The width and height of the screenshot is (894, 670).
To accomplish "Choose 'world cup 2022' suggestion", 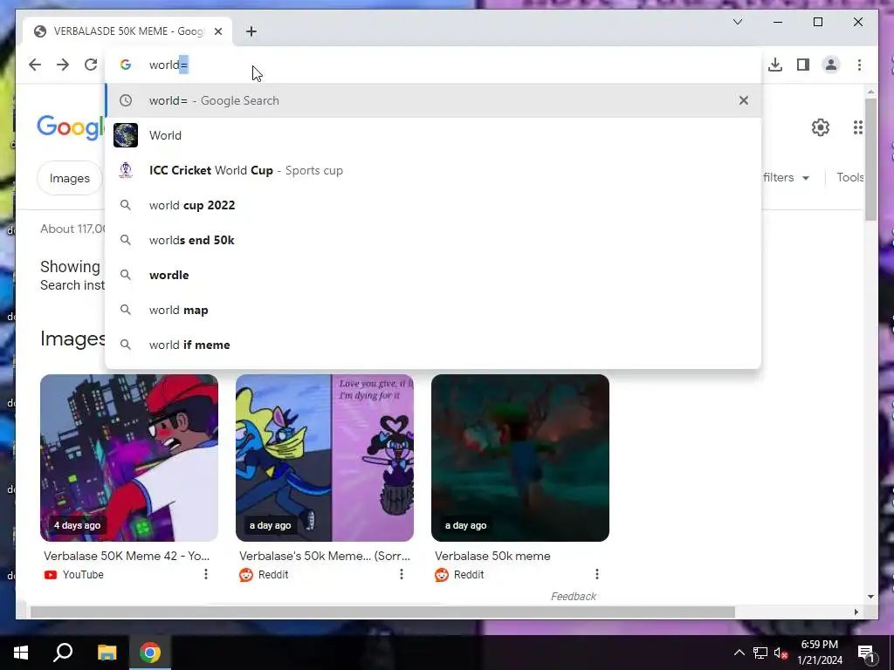I will (x=433, y=205).
